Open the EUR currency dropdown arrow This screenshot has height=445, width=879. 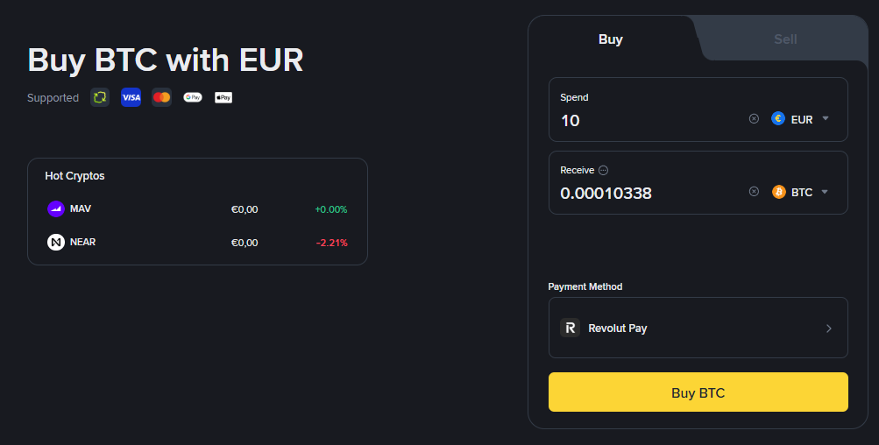(x=826, y=119)
